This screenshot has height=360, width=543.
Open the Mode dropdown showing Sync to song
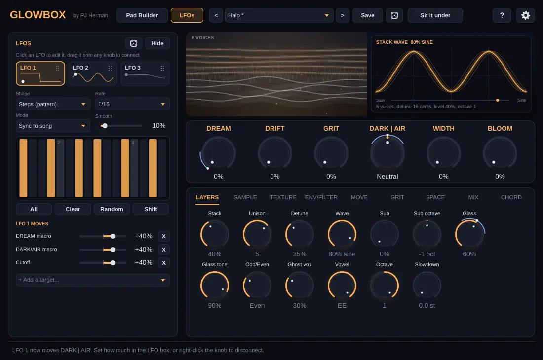click(x=53, y=126)
